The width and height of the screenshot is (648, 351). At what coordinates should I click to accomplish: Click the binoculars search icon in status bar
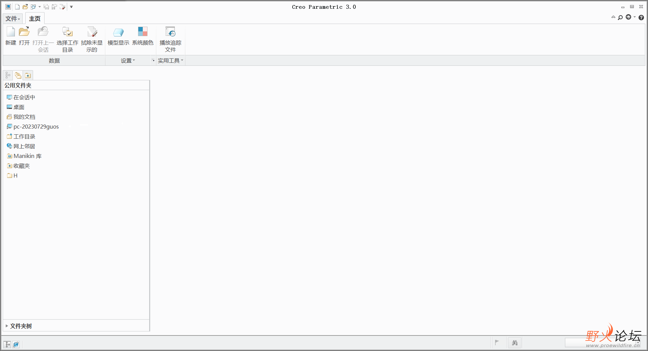(x=515, y=343)
